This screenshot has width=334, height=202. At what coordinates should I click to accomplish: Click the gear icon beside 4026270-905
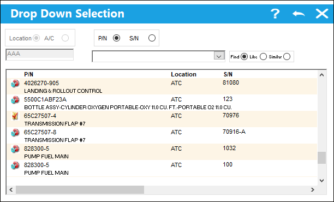coord(15,84)
